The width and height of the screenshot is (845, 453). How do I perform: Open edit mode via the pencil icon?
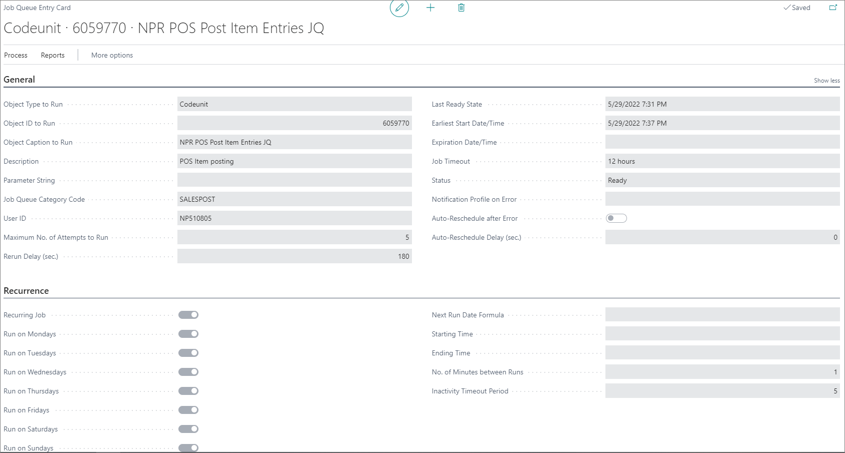click(x=399, y=8)
